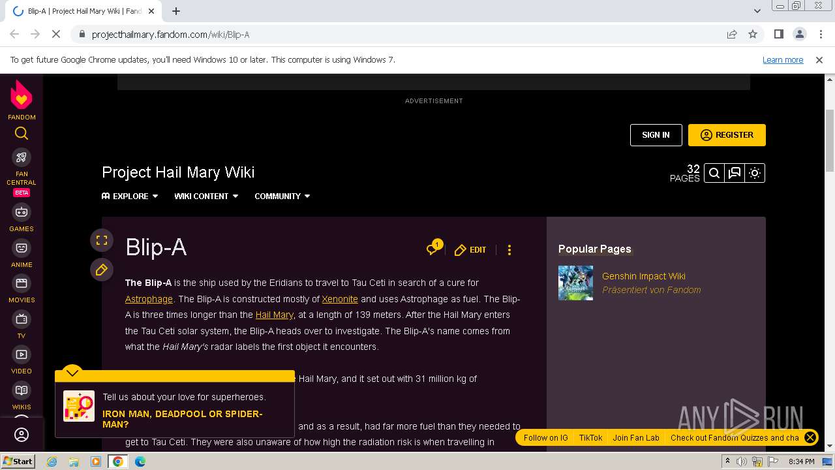Open the Games section in the sidebar
Viewport: 835px width, 470px height.
[22, 218]
